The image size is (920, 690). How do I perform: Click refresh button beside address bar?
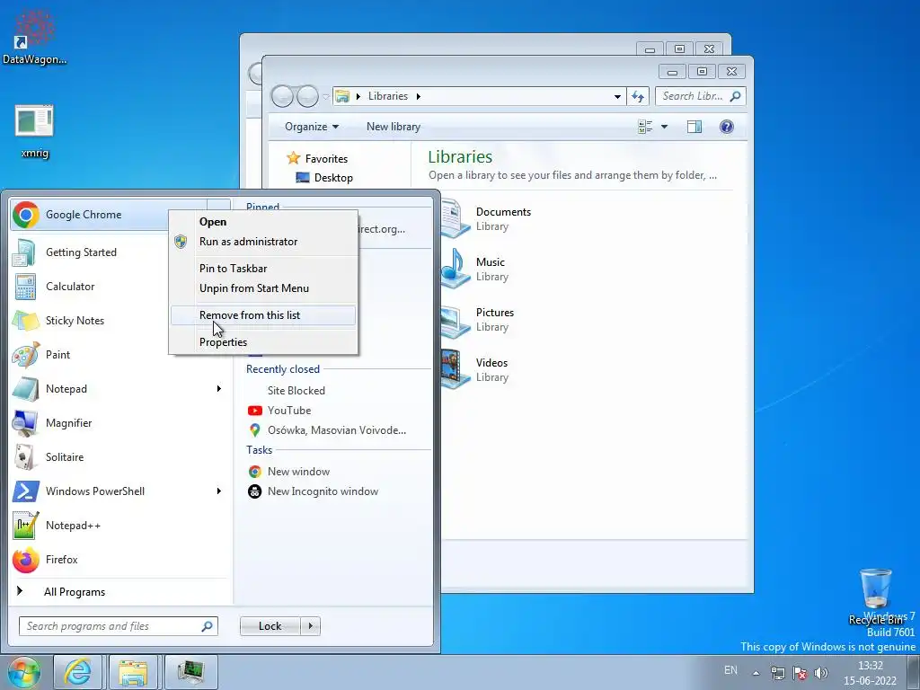pos(638,96)
